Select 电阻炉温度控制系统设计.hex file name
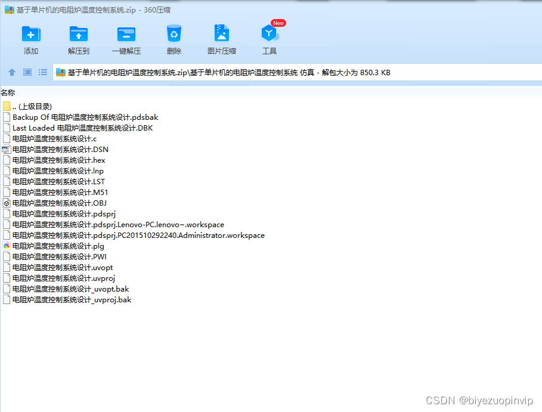542x412 pixels. coord(59,160)
